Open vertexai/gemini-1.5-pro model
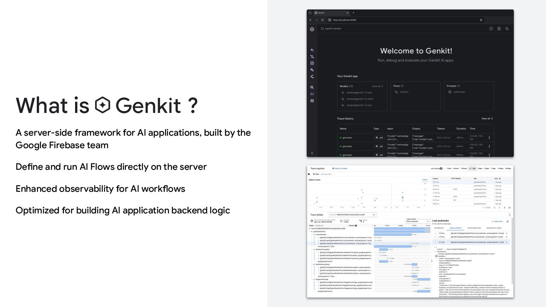 pyautogui.click(x=356, y=105)
